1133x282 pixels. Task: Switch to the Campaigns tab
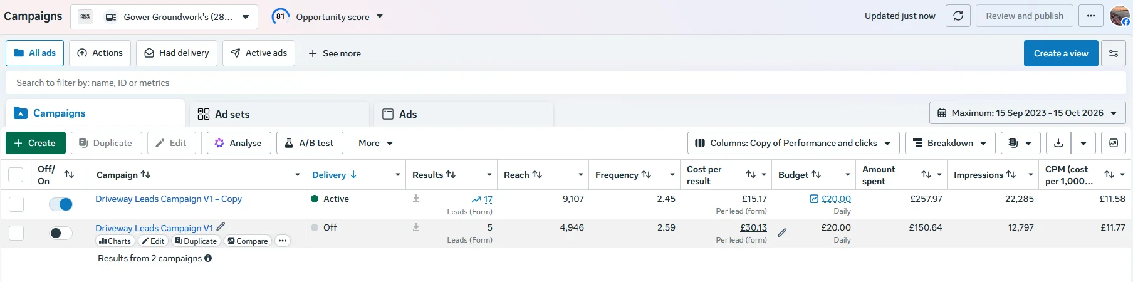point(95,113)
